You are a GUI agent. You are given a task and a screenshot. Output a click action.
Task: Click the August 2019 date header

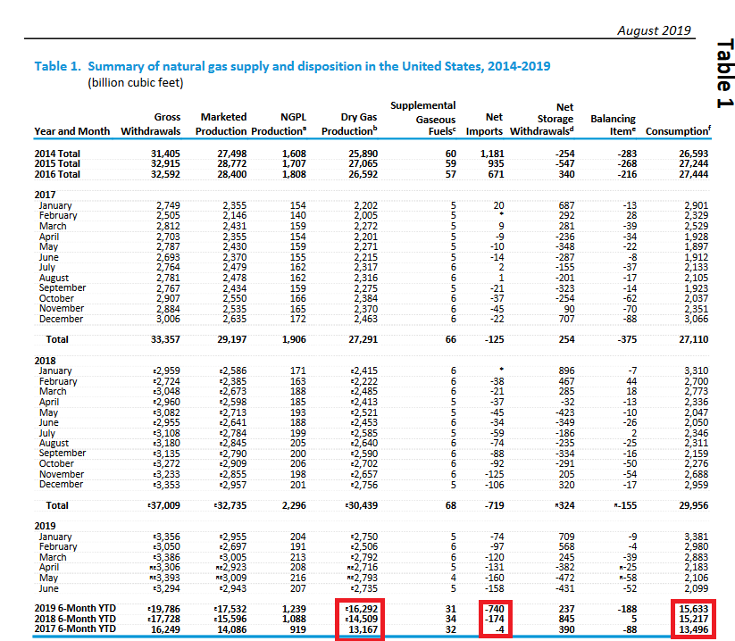pyautogui.click(x=654, y=30)
